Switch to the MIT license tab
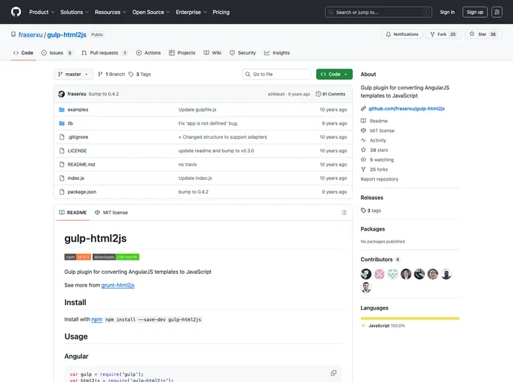513x382 pixels. tap(111, 213)
